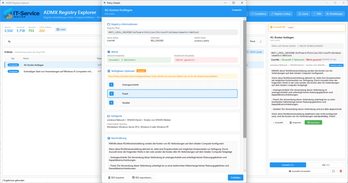348x183 pixels.
Task: Click the Lizenz toolbar button
Action: 303,14
